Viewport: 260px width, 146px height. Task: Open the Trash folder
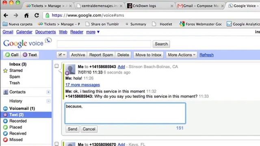(x=15, y=83)
